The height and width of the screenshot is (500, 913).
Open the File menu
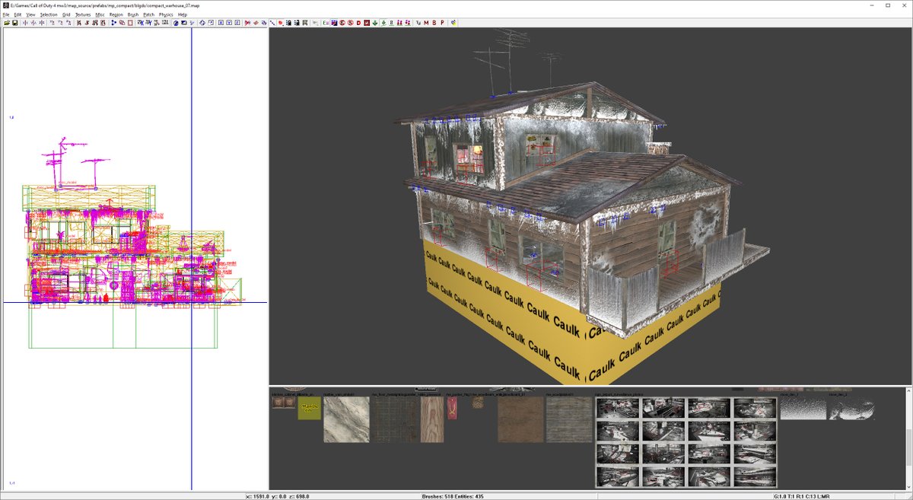tap(6, 14)
